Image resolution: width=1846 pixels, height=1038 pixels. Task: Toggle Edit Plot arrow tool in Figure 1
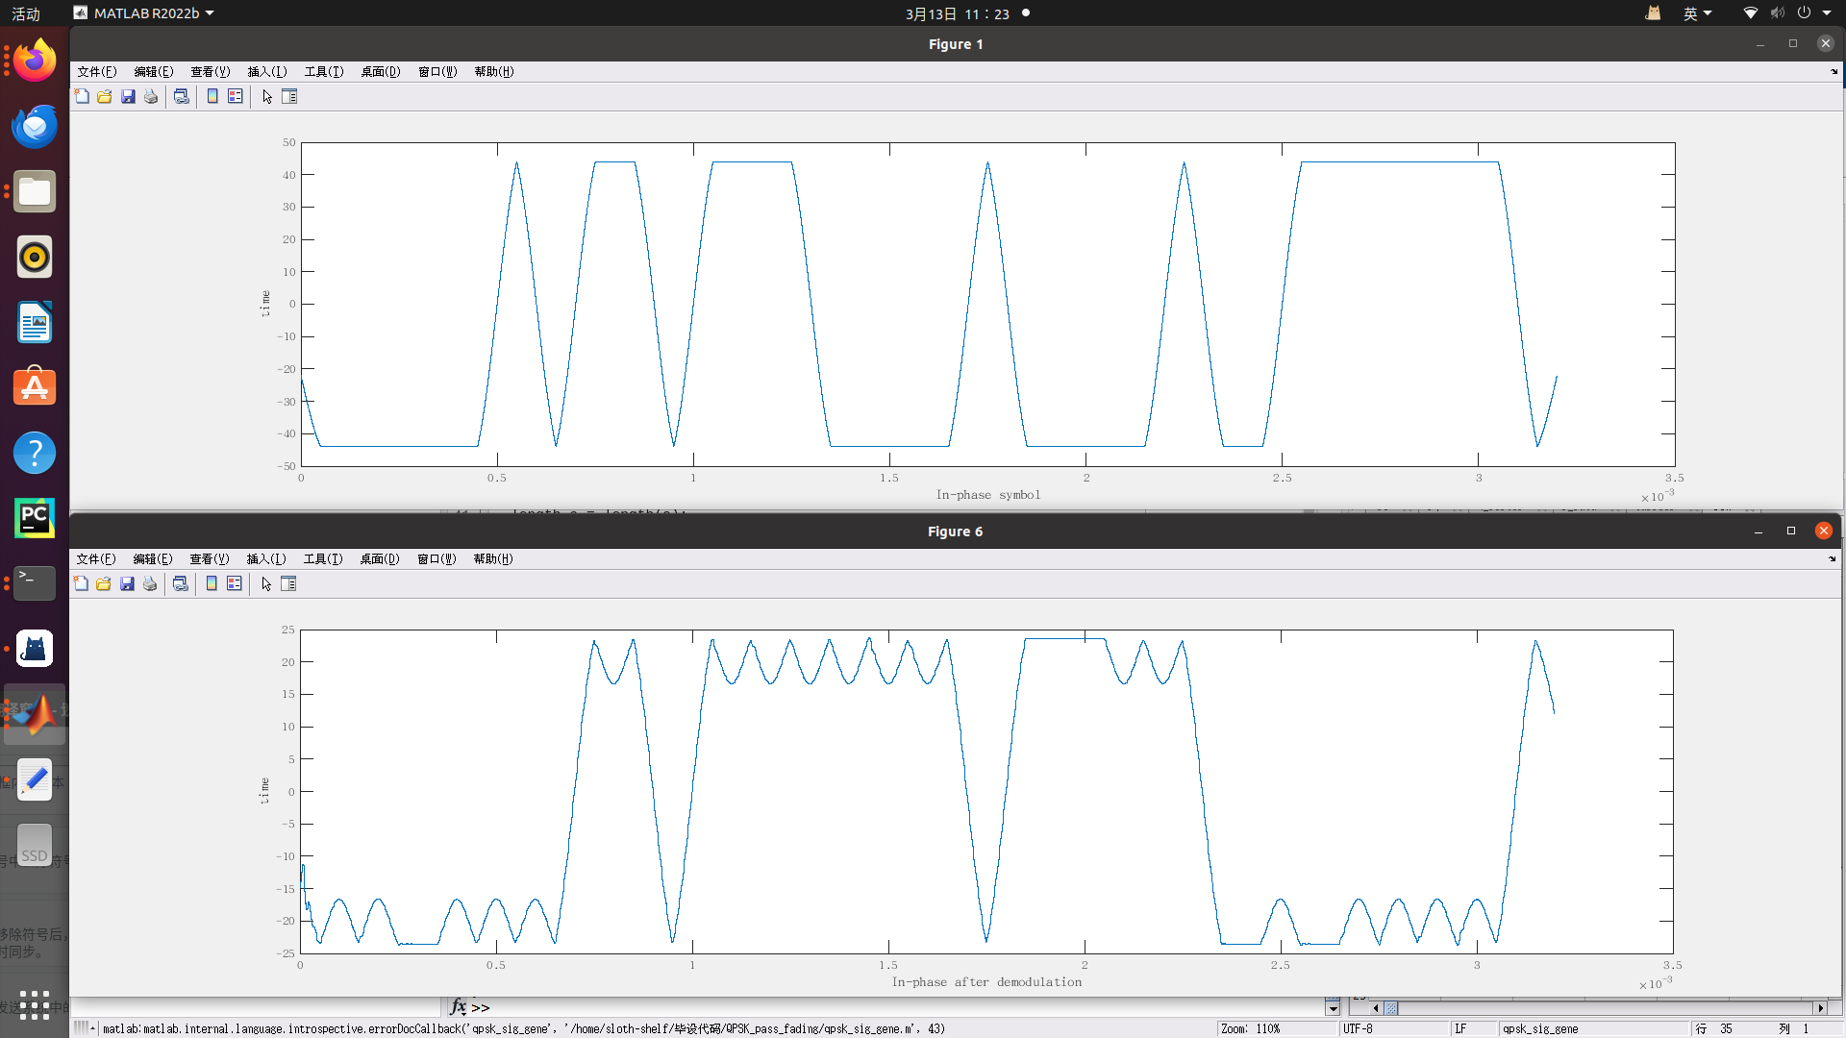pos(267,96)
